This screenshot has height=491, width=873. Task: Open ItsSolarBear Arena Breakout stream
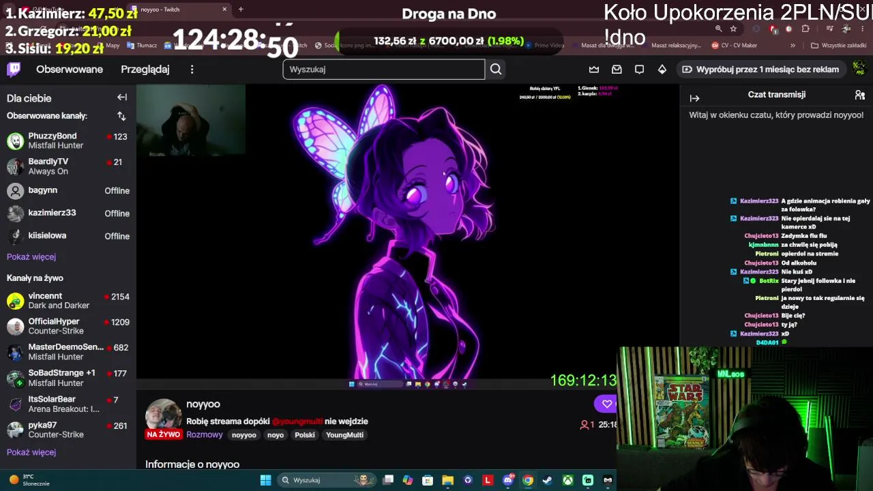(x=68, y=404)
